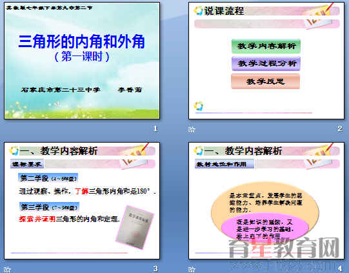Select slide 2 titled 说课流程
This screenshot has width=349, height=273.
[266, 61]
